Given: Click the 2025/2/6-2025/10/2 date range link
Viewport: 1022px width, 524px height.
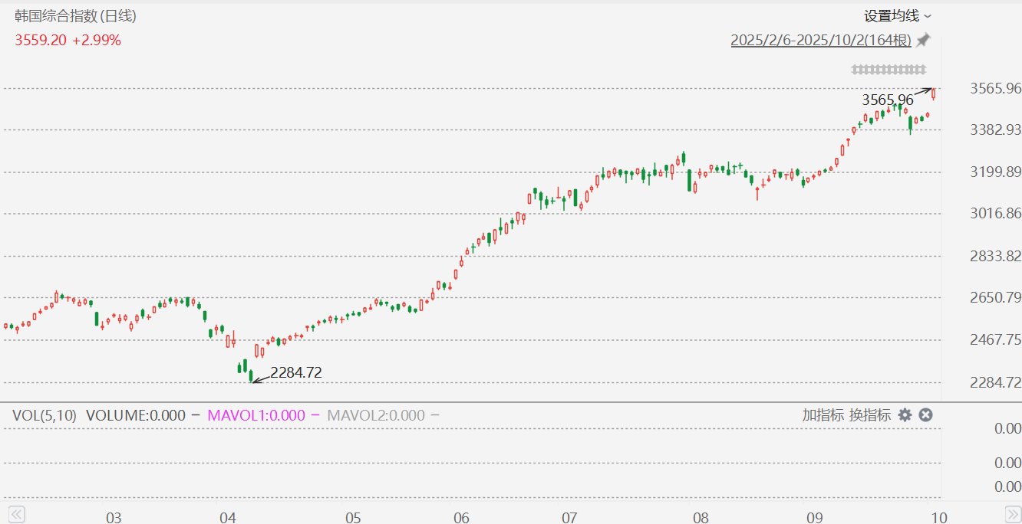Looking at the screenshot, I should click(x=821, y=41).
